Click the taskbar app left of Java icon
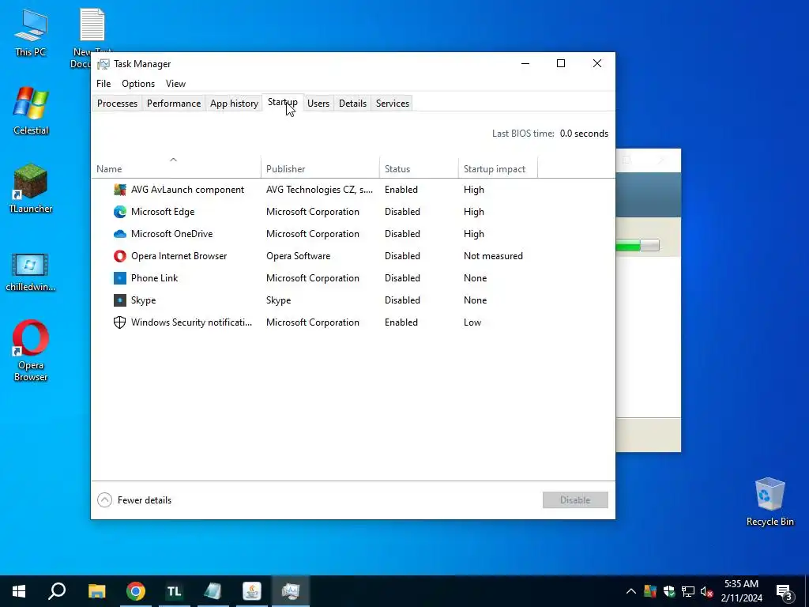 click(x=213, y=591)
